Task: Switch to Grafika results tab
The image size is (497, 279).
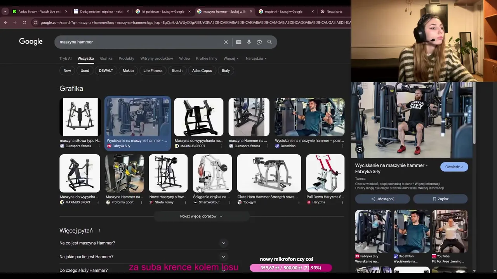Action: point(106,59)
